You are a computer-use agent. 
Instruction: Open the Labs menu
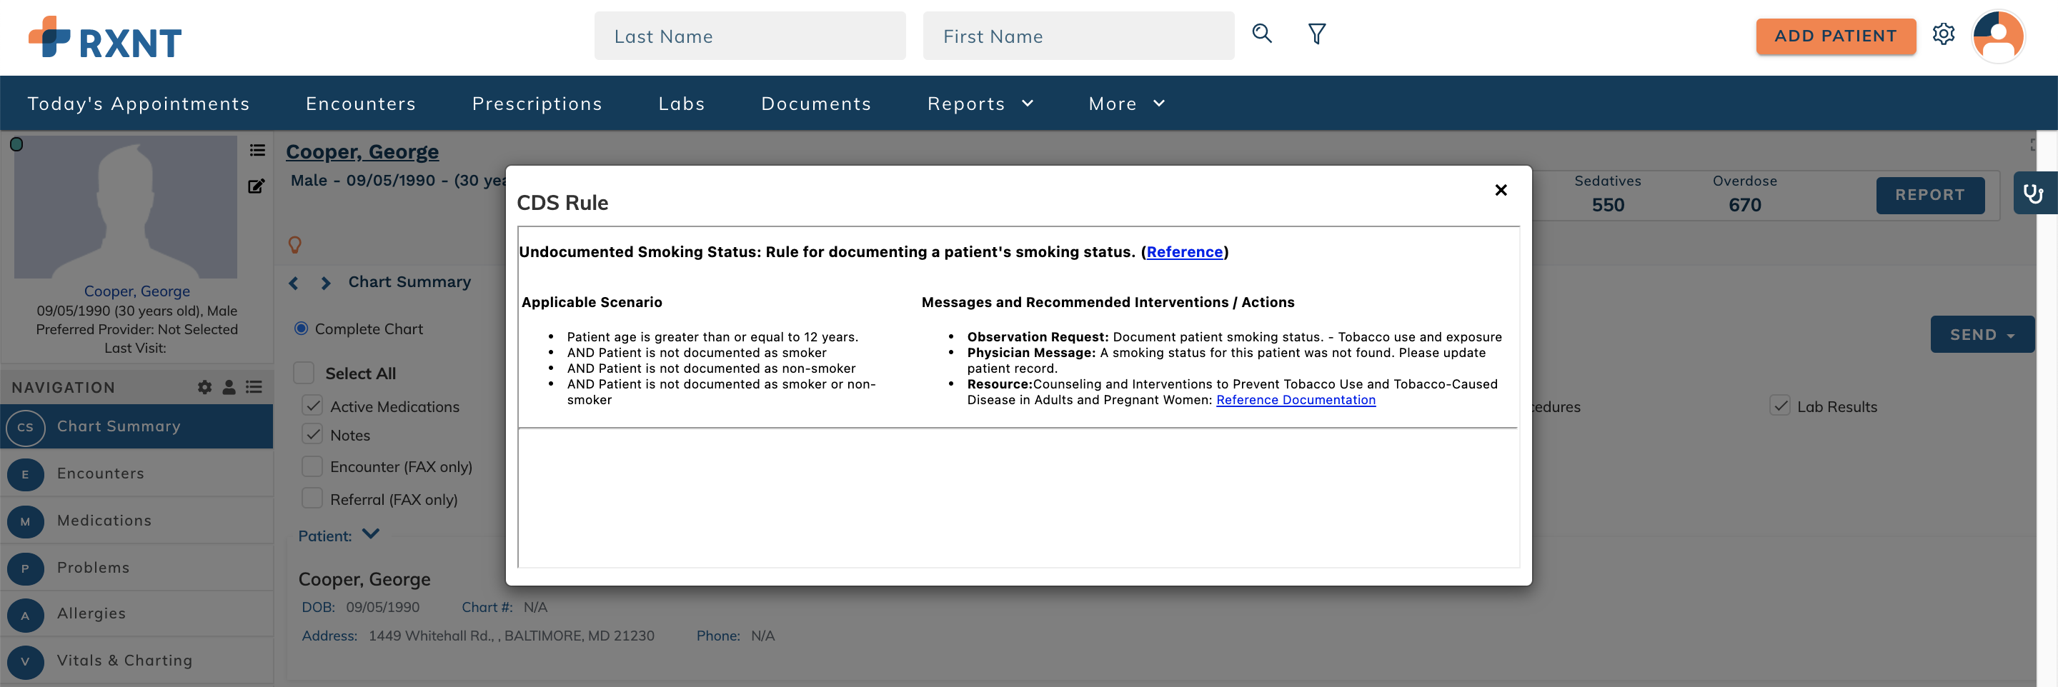682,104
